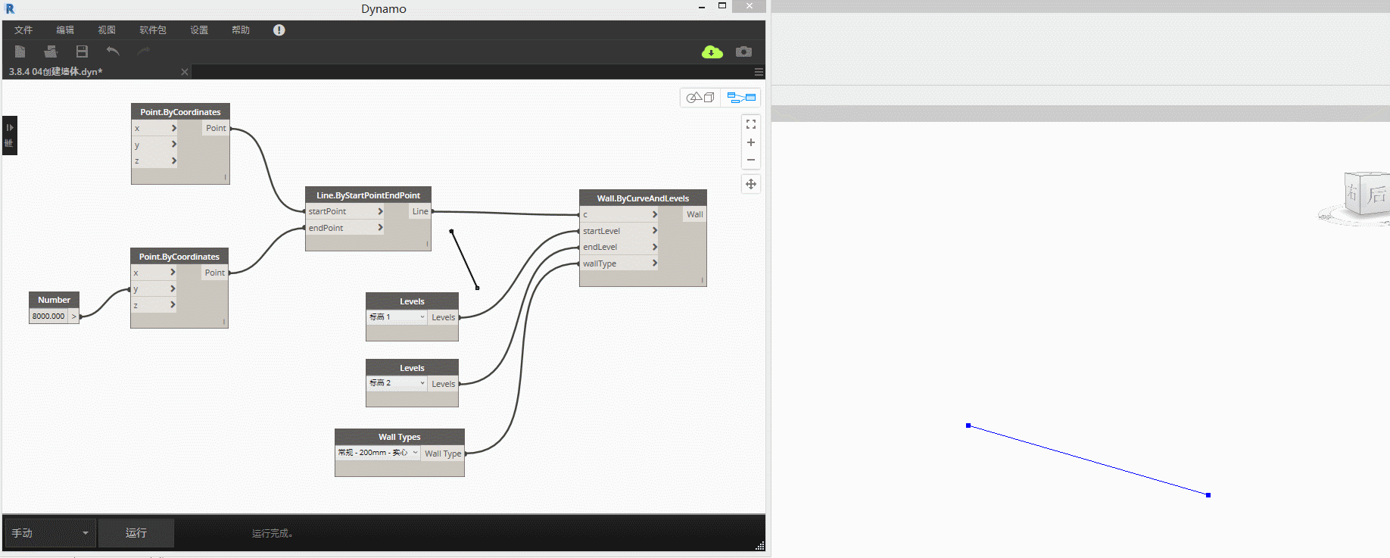Expand the left library sidebar panel
The height and width of the screenshot is (558, 1390).
9,136
